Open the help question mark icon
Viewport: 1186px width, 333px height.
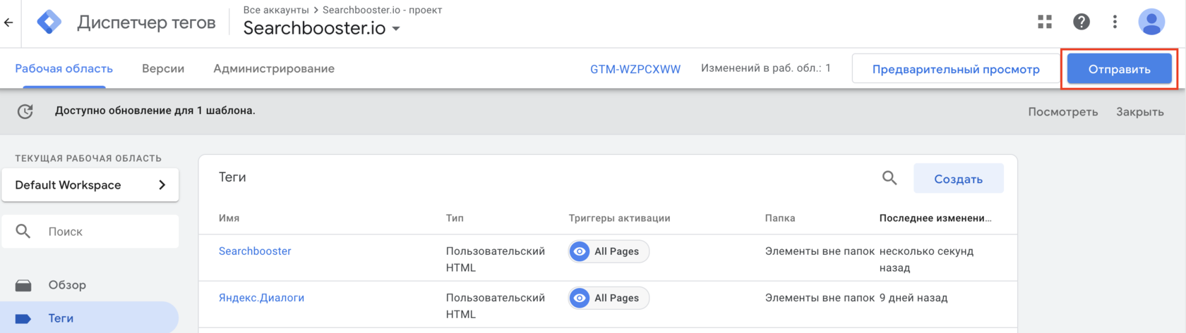coord(1081,23)
